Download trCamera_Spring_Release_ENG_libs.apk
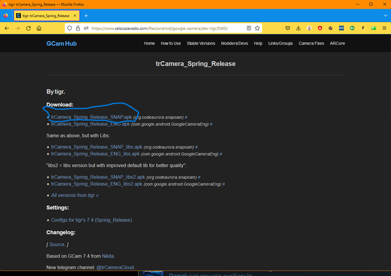 pyautogui.click(x=95, y=154)
